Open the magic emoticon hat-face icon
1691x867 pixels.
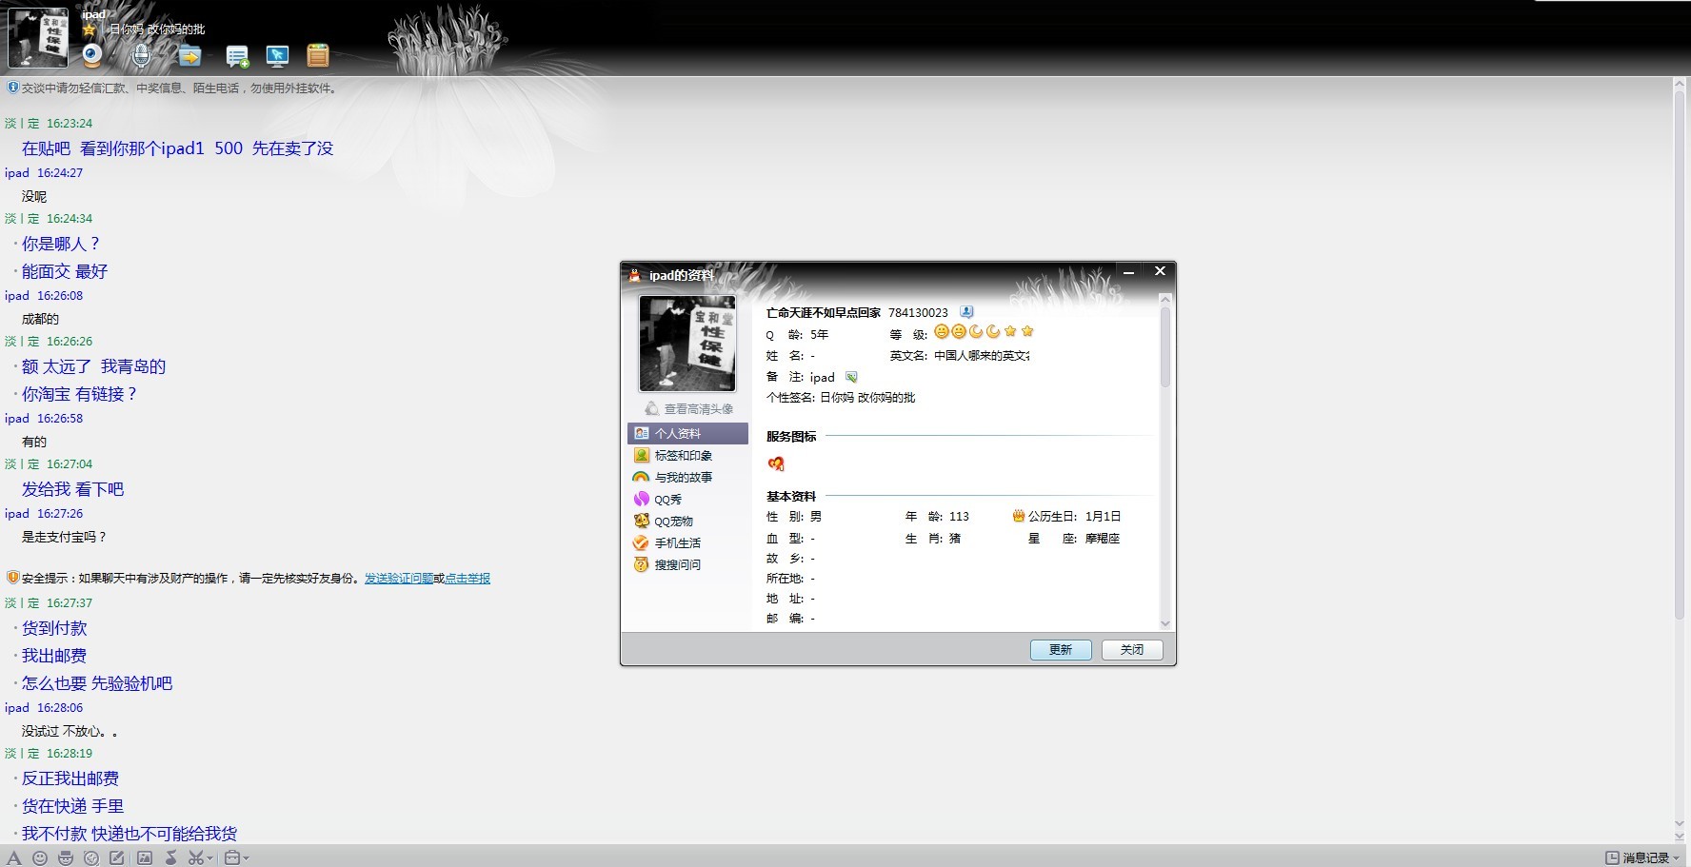pyautogui.click(x=66, y=857)
